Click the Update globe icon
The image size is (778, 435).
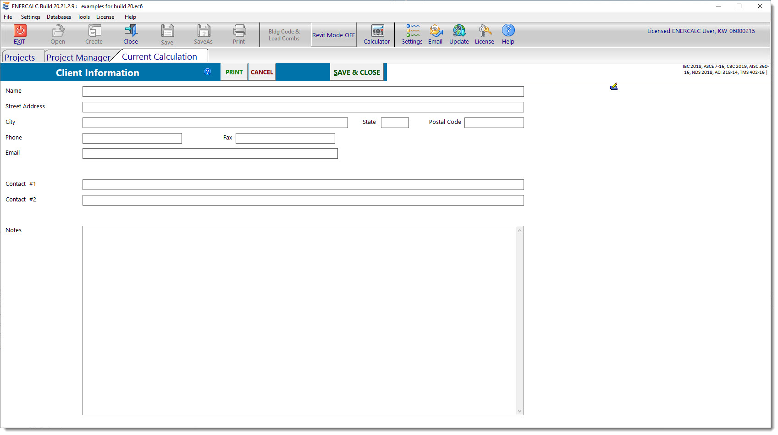459,31
